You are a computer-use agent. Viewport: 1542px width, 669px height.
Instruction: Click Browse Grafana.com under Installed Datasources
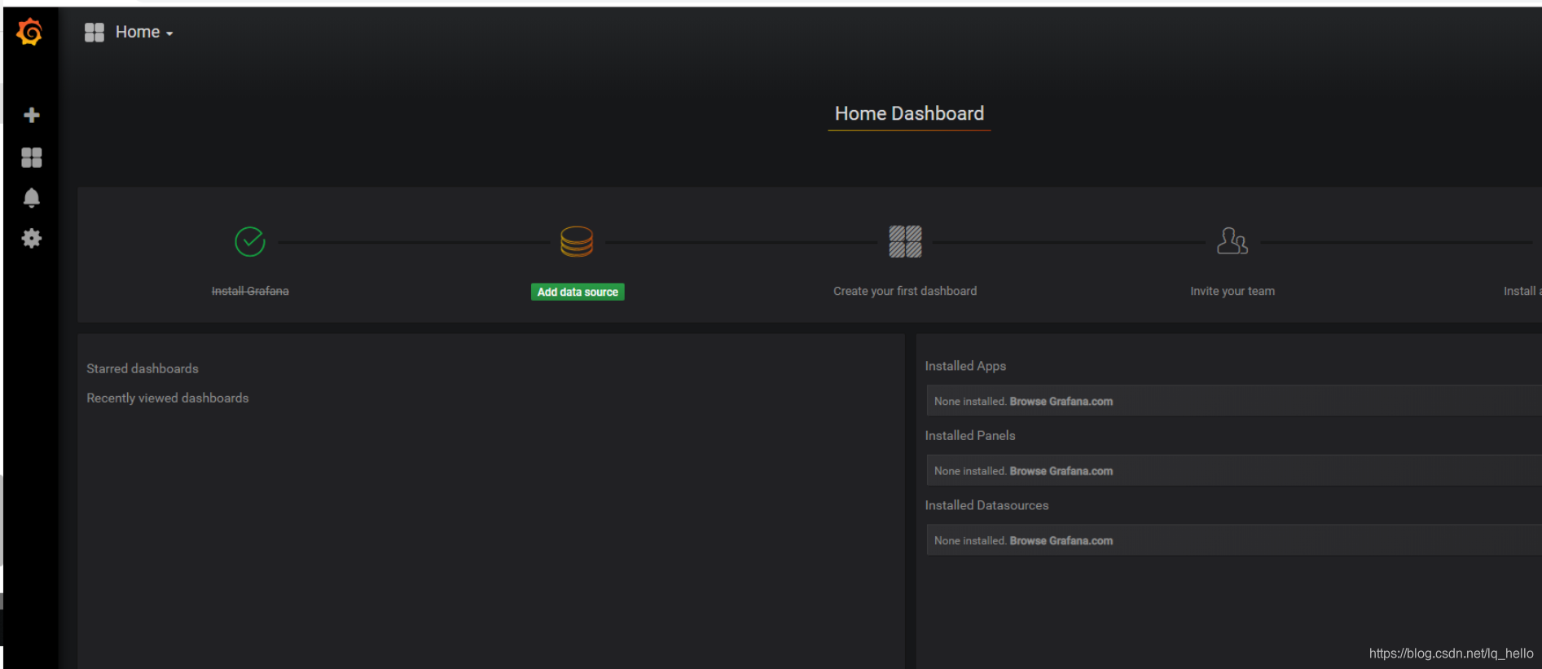[1061, 541]
